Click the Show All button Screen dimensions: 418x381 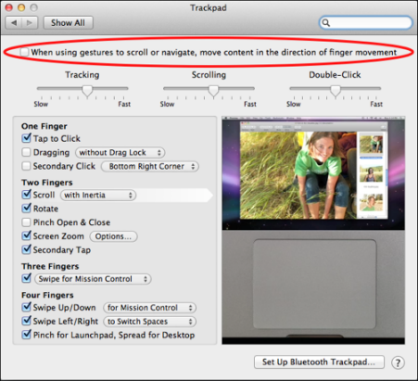tap(69, 23)
